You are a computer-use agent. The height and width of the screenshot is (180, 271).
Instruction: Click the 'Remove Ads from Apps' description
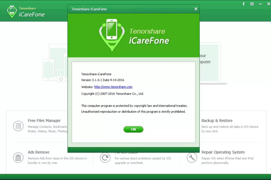pos(57,160)
